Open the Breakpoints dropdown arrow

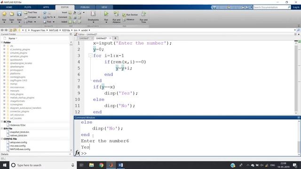coord(93,22)
